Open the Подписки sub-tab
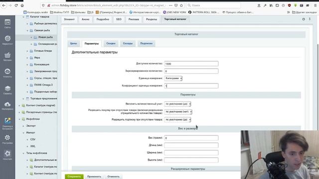 146,43
